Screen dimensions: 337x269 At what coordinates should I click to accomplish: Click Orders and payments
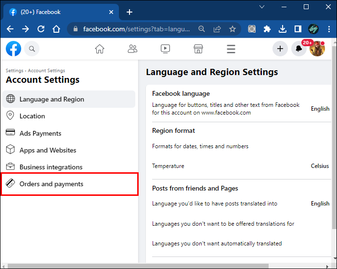pos(51,184)
